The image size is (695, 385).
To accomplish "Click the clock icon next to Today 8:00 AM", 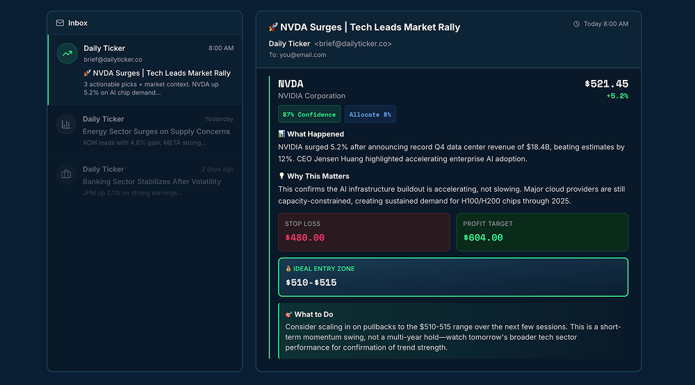I will [576, 24].
